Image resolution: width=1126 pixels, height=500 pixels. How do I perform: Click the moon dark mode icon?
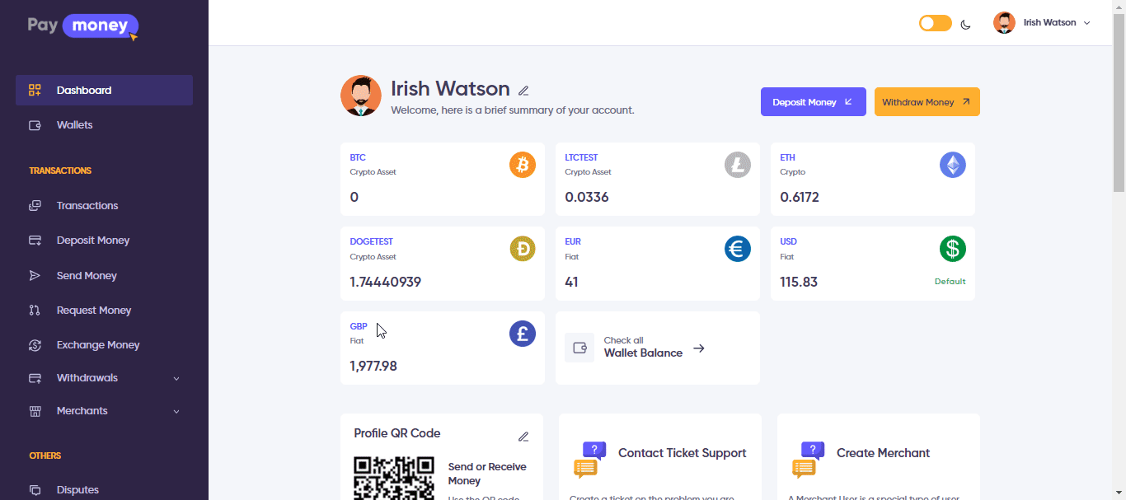click(966, 24)
